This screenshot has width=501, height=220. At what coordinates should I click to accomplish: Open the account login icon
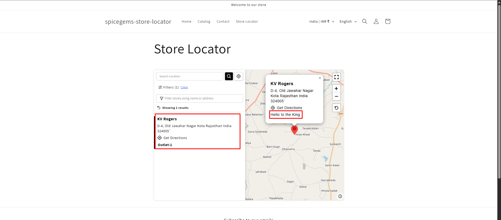pos(376,21)
